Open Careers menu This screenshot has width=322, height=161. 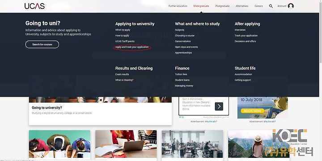[x=258, y=6]
